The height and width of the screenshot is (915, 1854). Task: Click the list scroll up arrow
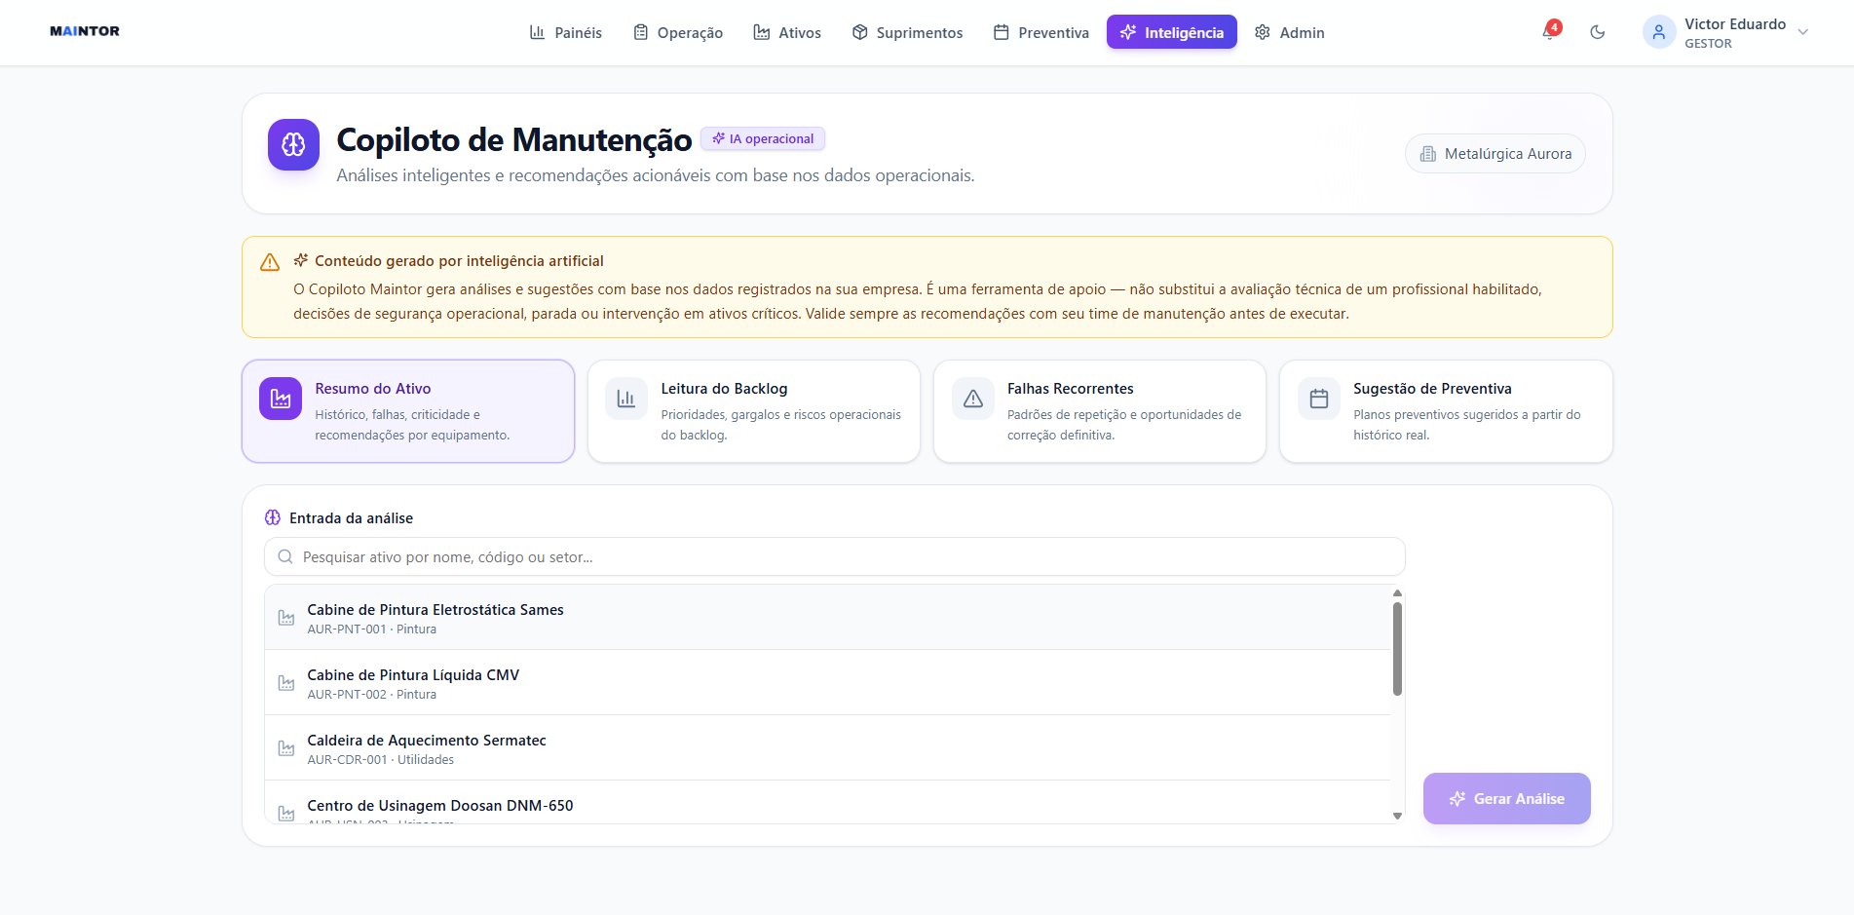tap(1397, 592)
